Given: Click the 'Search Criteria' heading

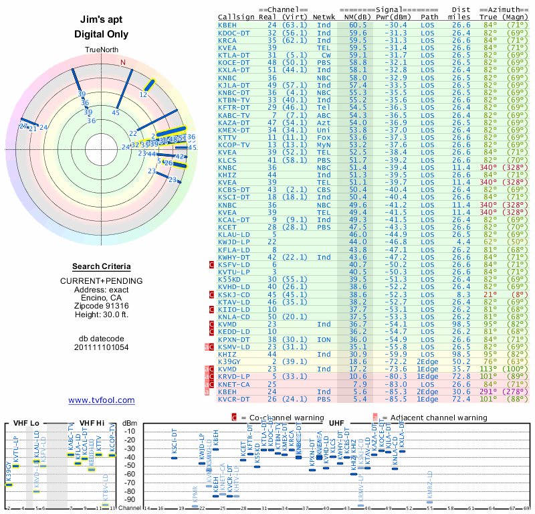Looking at the screenshot, I should pos(102,266).
